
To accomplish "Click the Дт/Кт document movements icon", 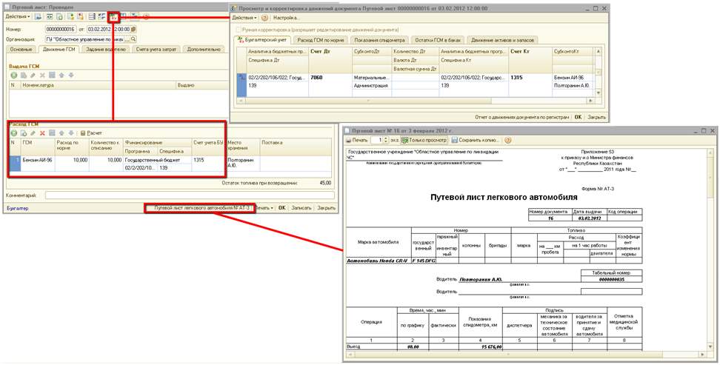I will 114,16.
